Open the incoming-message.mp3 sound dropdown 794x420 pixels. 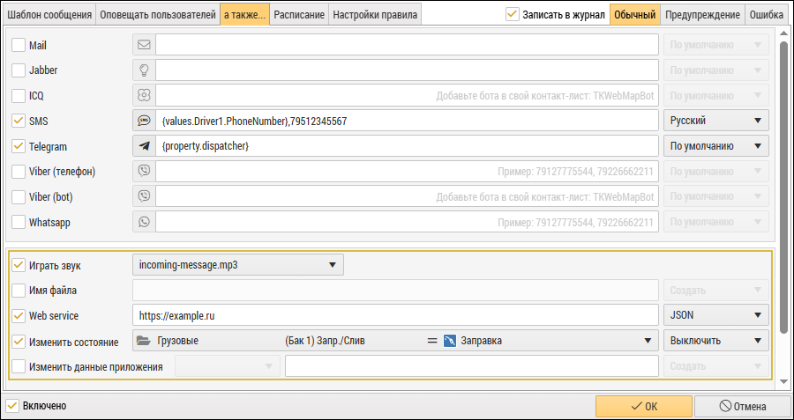coord(237,264)
